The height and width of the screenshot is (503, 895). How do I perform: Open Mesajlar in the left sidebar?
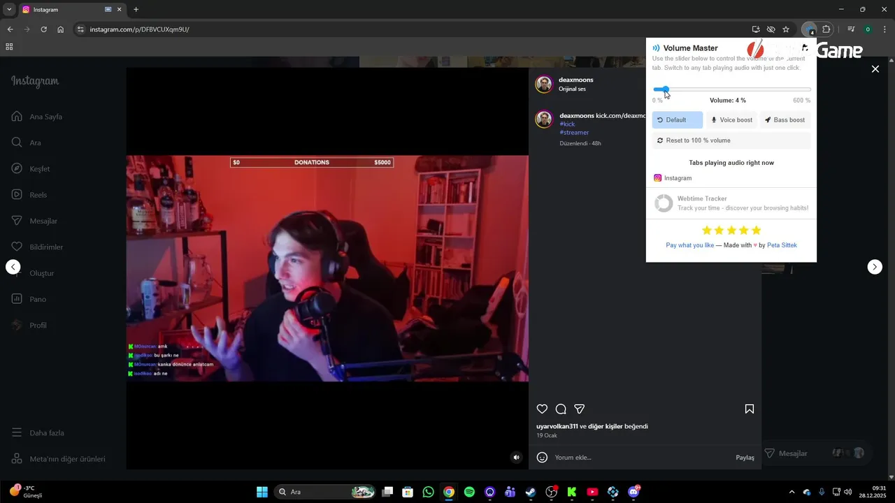34,221
